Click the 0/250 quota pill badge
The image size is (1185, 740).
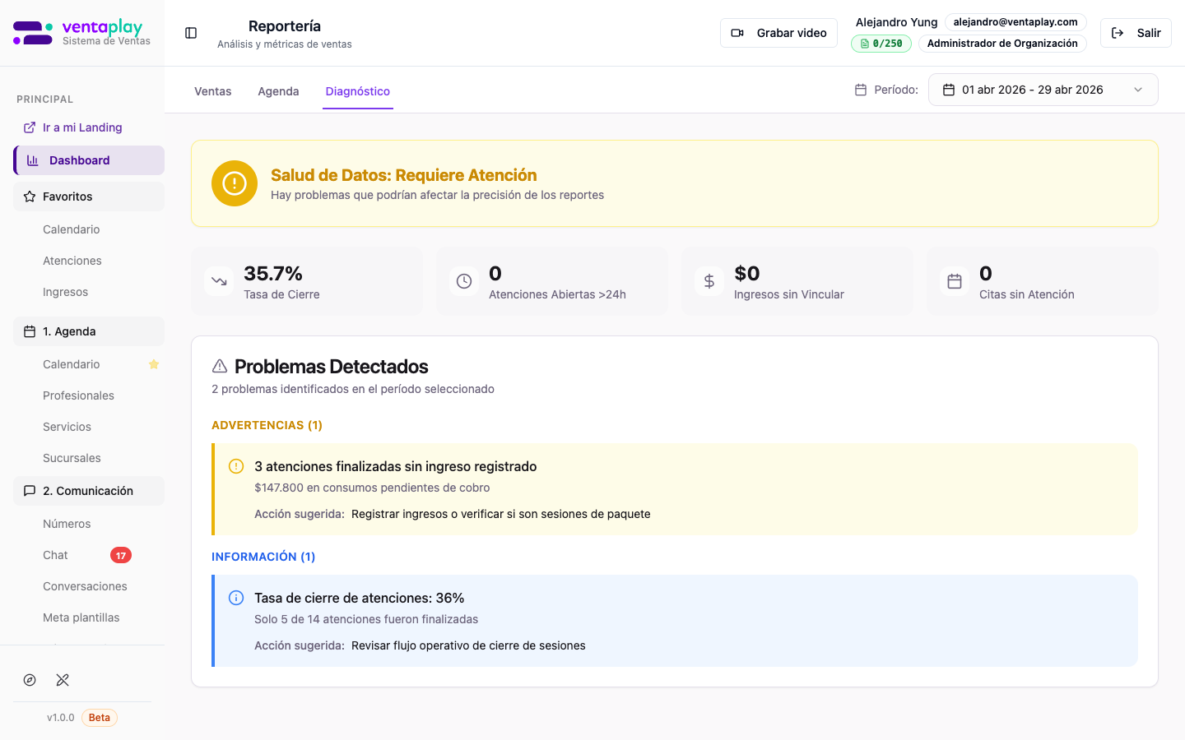pos(881,43)
